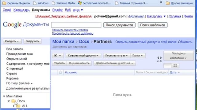The width and height of the screenshot is (197, 110).
Task: Switch to the list view button
Action: pos(167,66)
